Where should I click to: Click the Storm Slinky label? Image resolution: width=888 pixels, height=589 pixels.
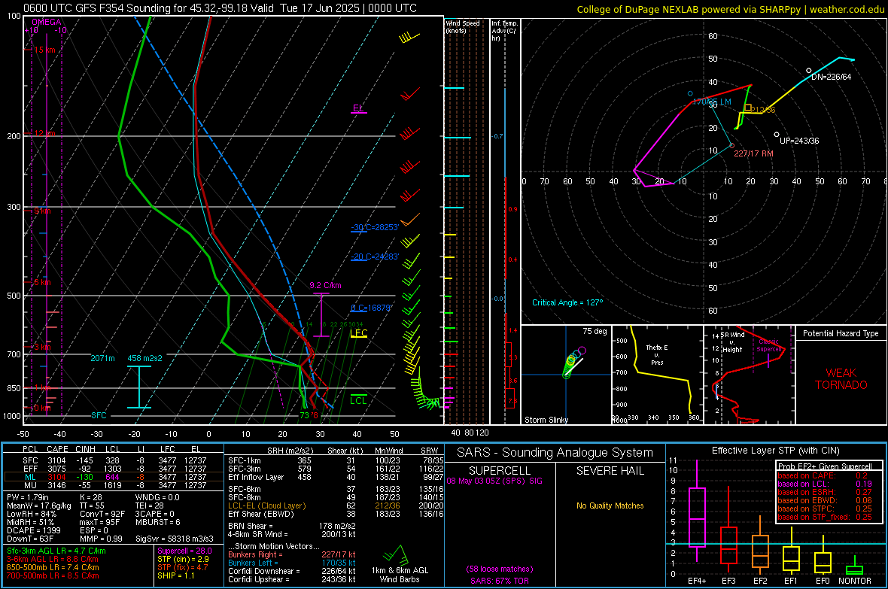pyautogui.click(x=546, y=420)
